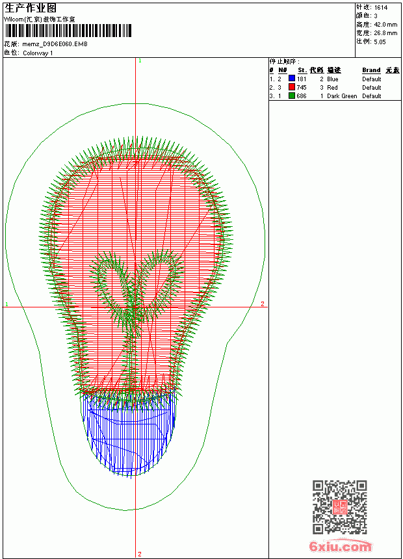Click the St. column header

(302, 70)
